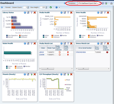Decrease the Row Height with down arrow
This screenshot has height=104, width=114.
[x=46, y=8]
